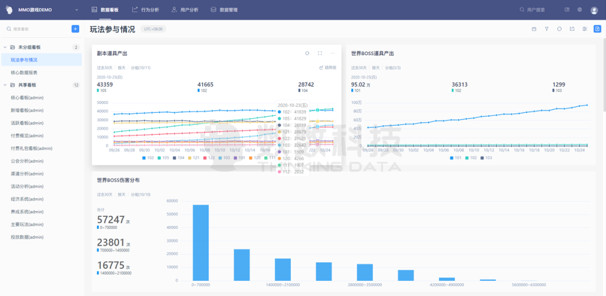This screenshot has width=606, height=296.
Task: Change 过去30天 range in 副本道具产出 chart
Action: 104,68
